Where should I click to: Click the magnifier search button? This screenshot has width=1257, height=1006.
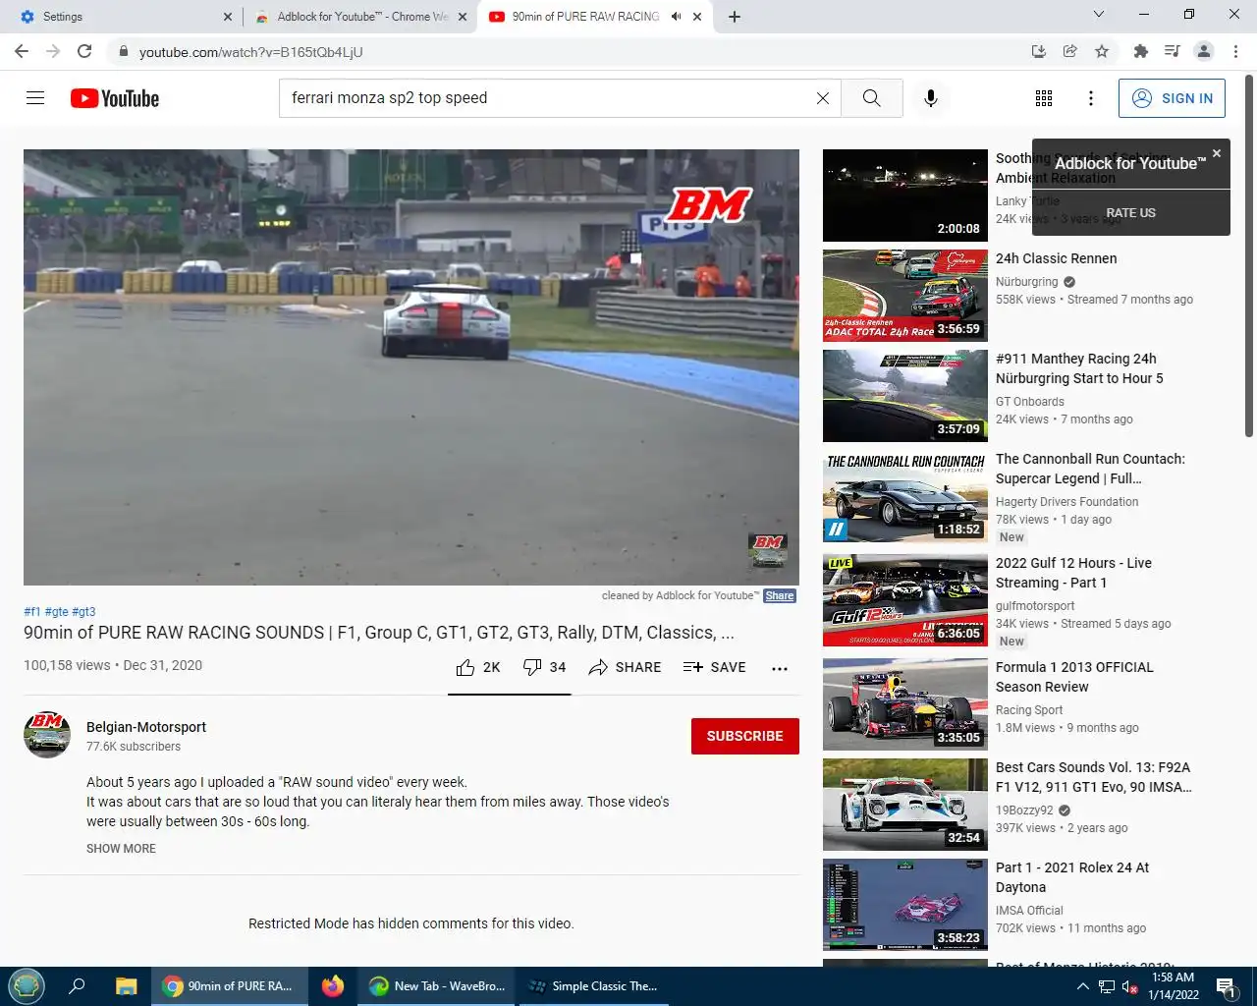tap(872, 98)
